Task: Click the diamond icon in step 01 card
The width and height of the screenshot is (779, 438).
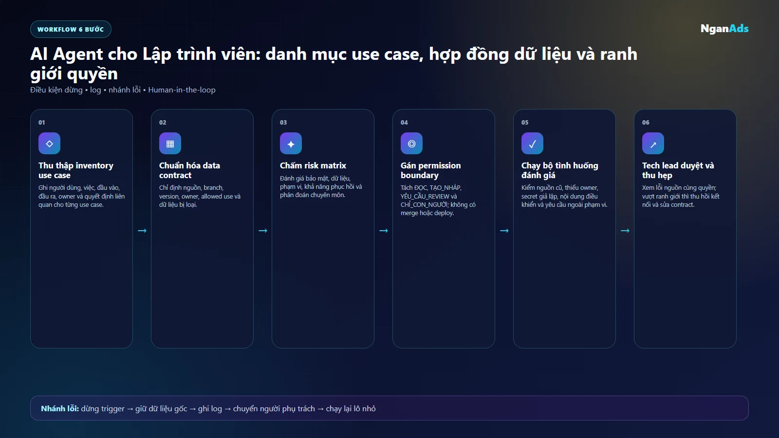Action: 49,144
